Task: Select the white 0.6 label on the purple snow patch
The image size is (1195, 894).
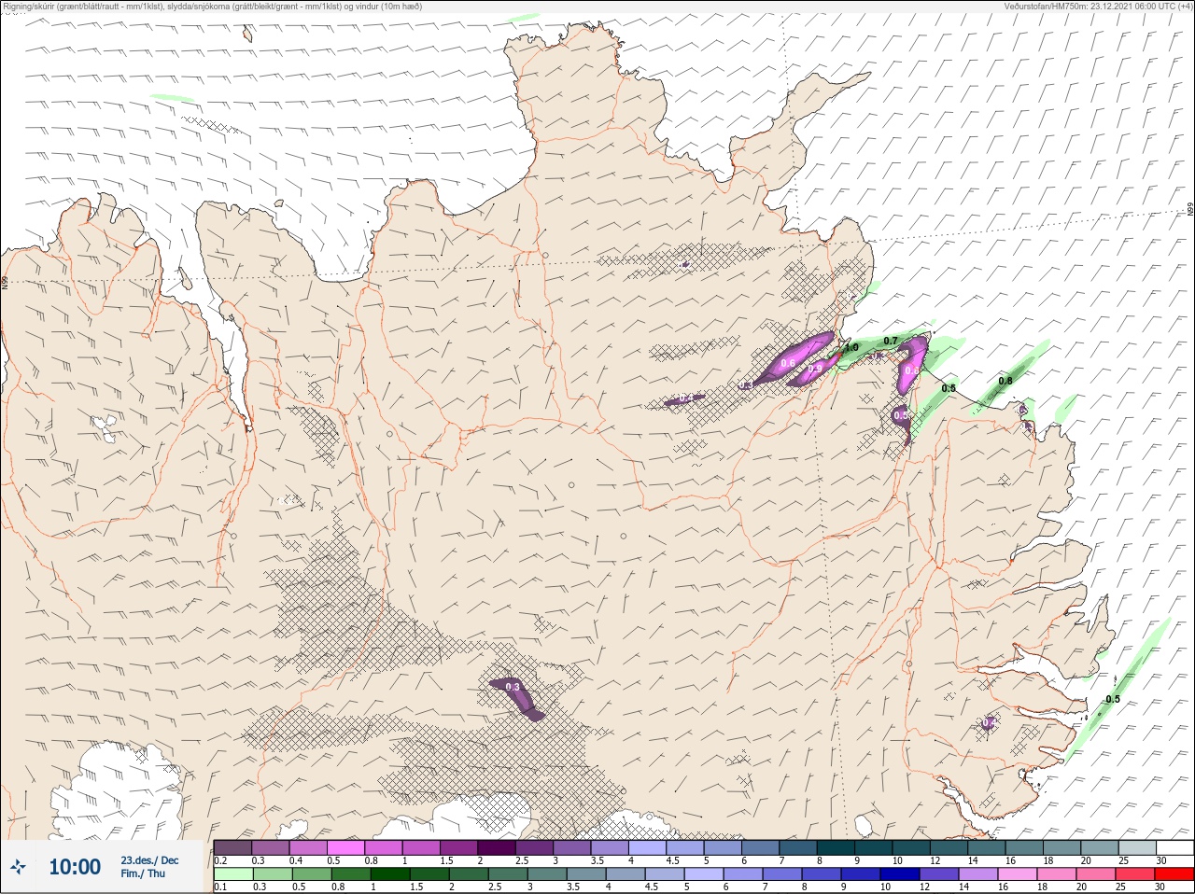Action: [788, 363]
